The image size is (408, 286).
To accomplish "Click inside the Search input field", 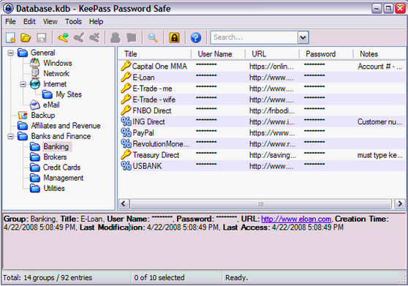I will point(254,37).
